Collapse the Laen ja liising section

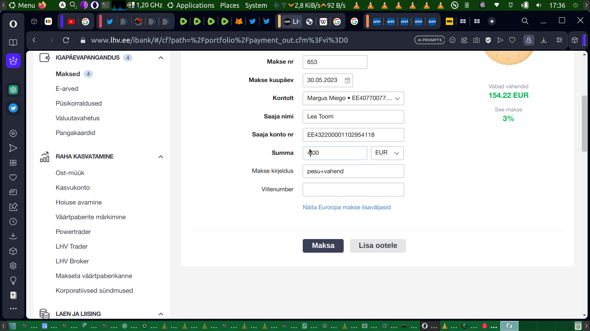pyautogui.click(x=161, y=314)
